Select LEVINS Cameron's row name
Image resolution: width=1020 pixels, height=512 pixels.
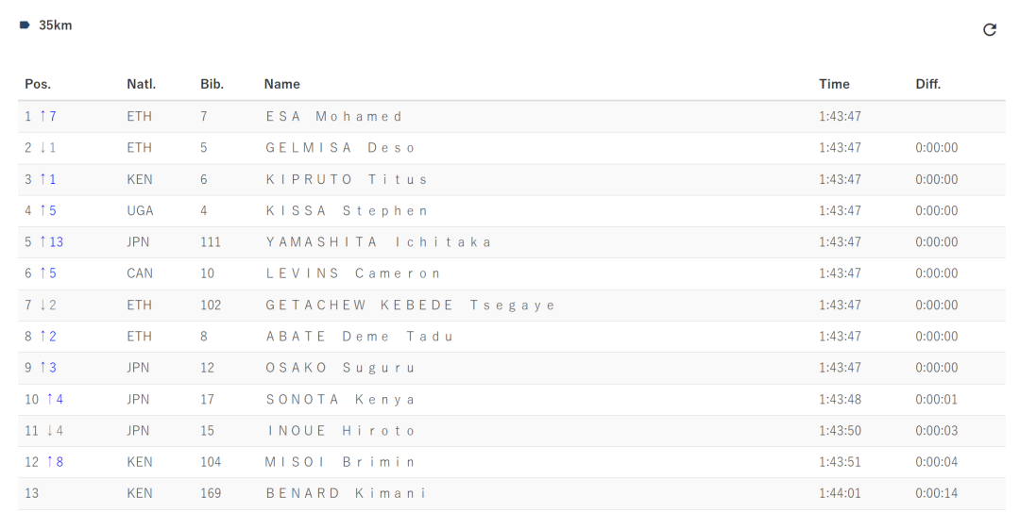point(353,273)
